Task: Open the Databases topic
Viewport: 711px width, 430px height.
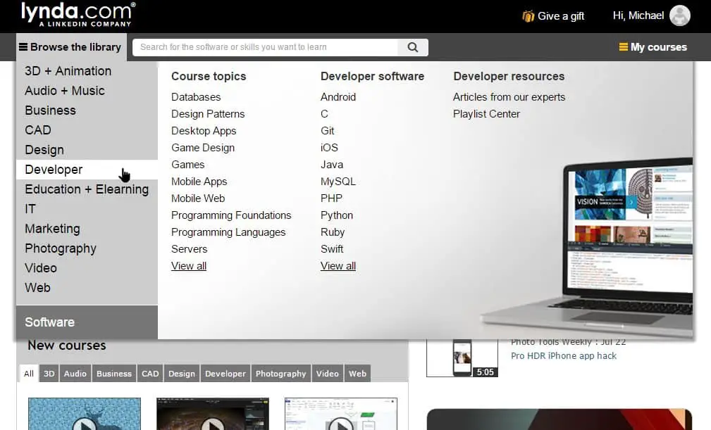Action: (x=196, y=97)
